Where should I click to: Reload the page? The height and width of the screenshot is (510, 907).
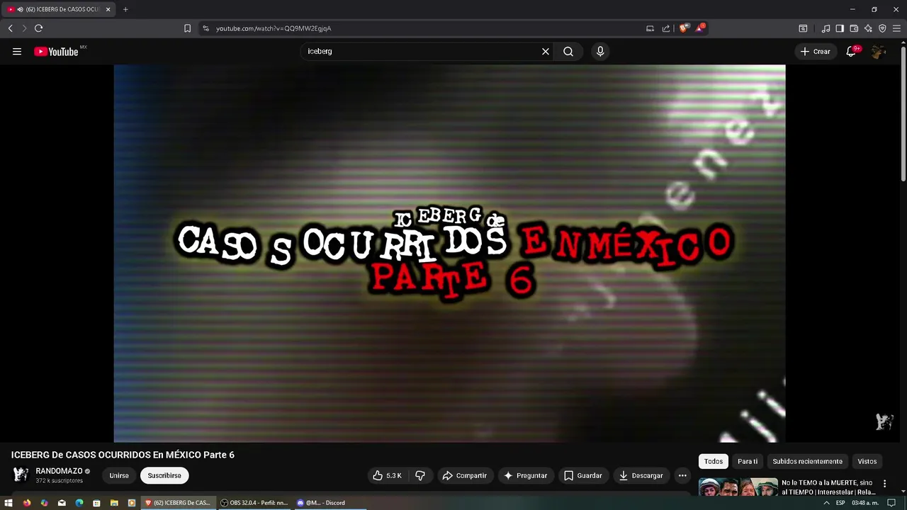(38, 28)
